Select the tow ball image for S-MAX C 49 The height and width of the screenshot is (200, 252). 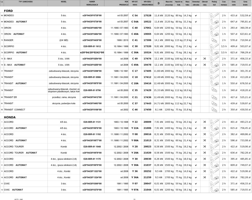coord(214,59)
